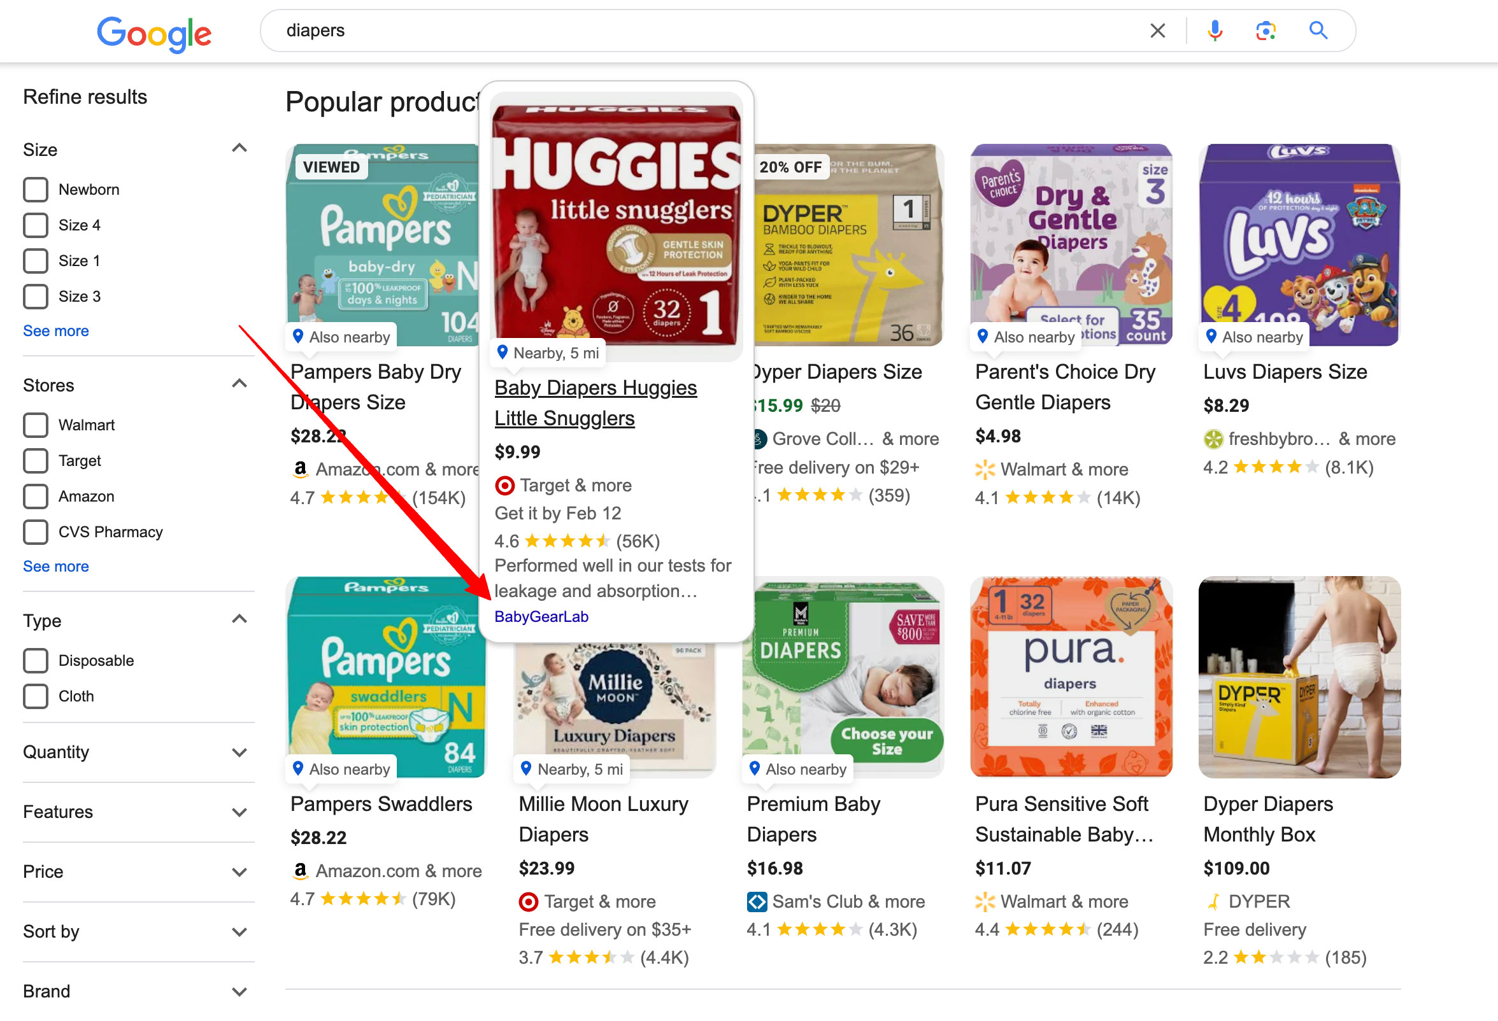Viewport: 1498px width, 1021px height.
Task: Toggle the Disposable type checkbox
Action: point(34,660)
